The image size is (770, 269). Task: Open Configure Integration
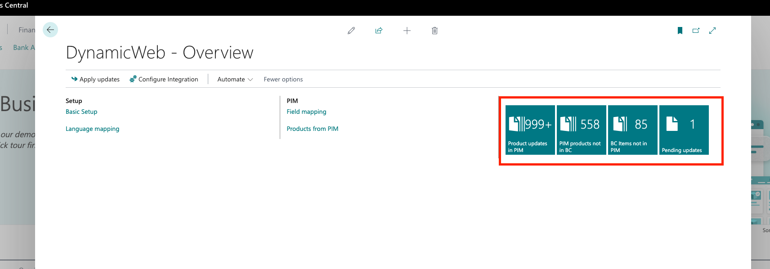[x=164, y=79]
